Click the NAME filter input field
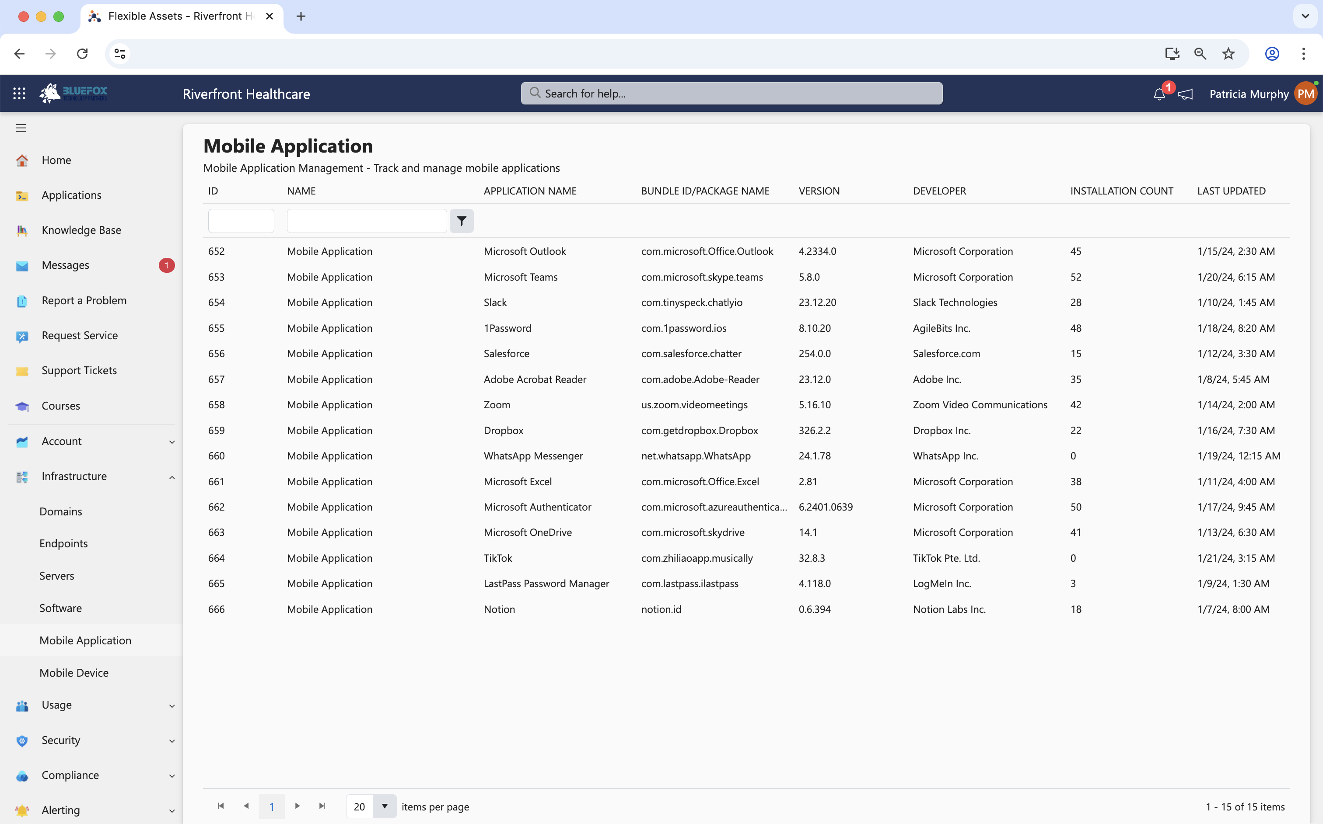Image resolution: width=1323 pixels, height=824 pixels. tap(367, 221)
